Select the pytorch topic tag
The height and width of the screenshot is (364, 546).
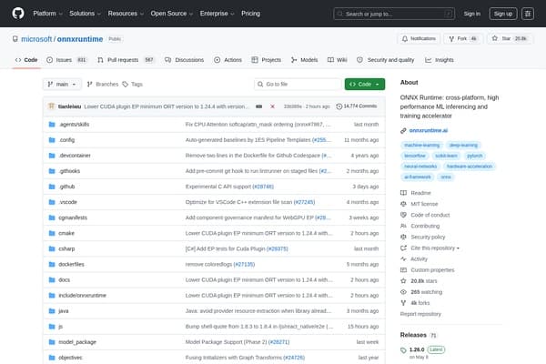475,156
